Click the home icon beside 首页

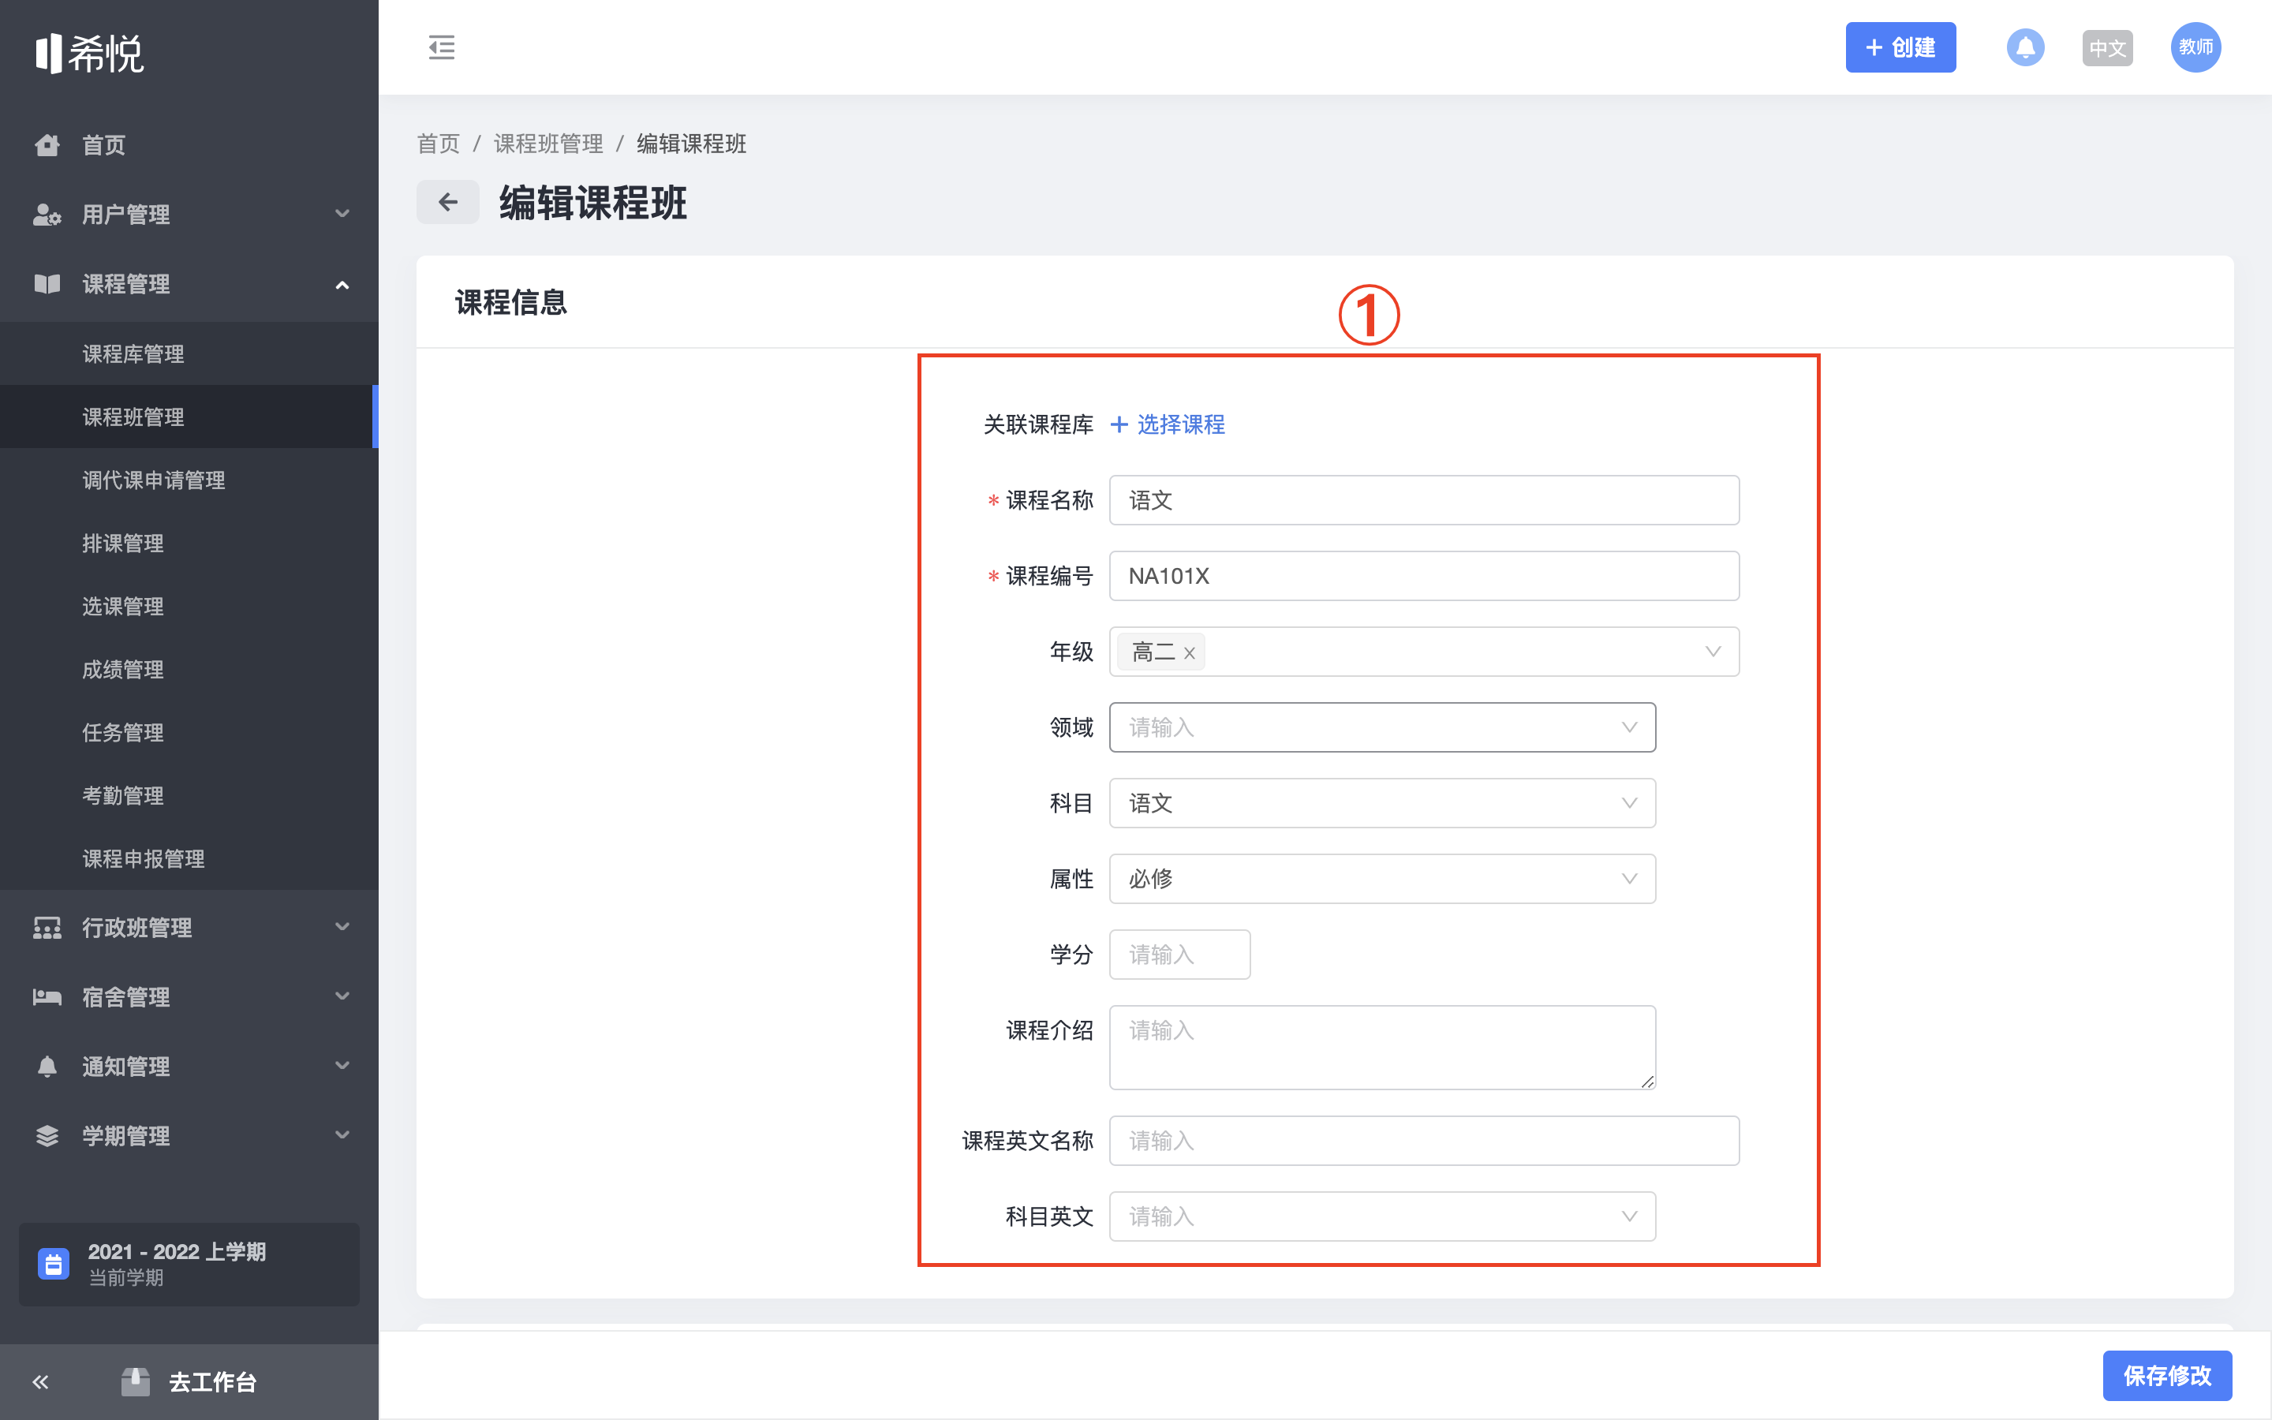[x=47, y=144]
